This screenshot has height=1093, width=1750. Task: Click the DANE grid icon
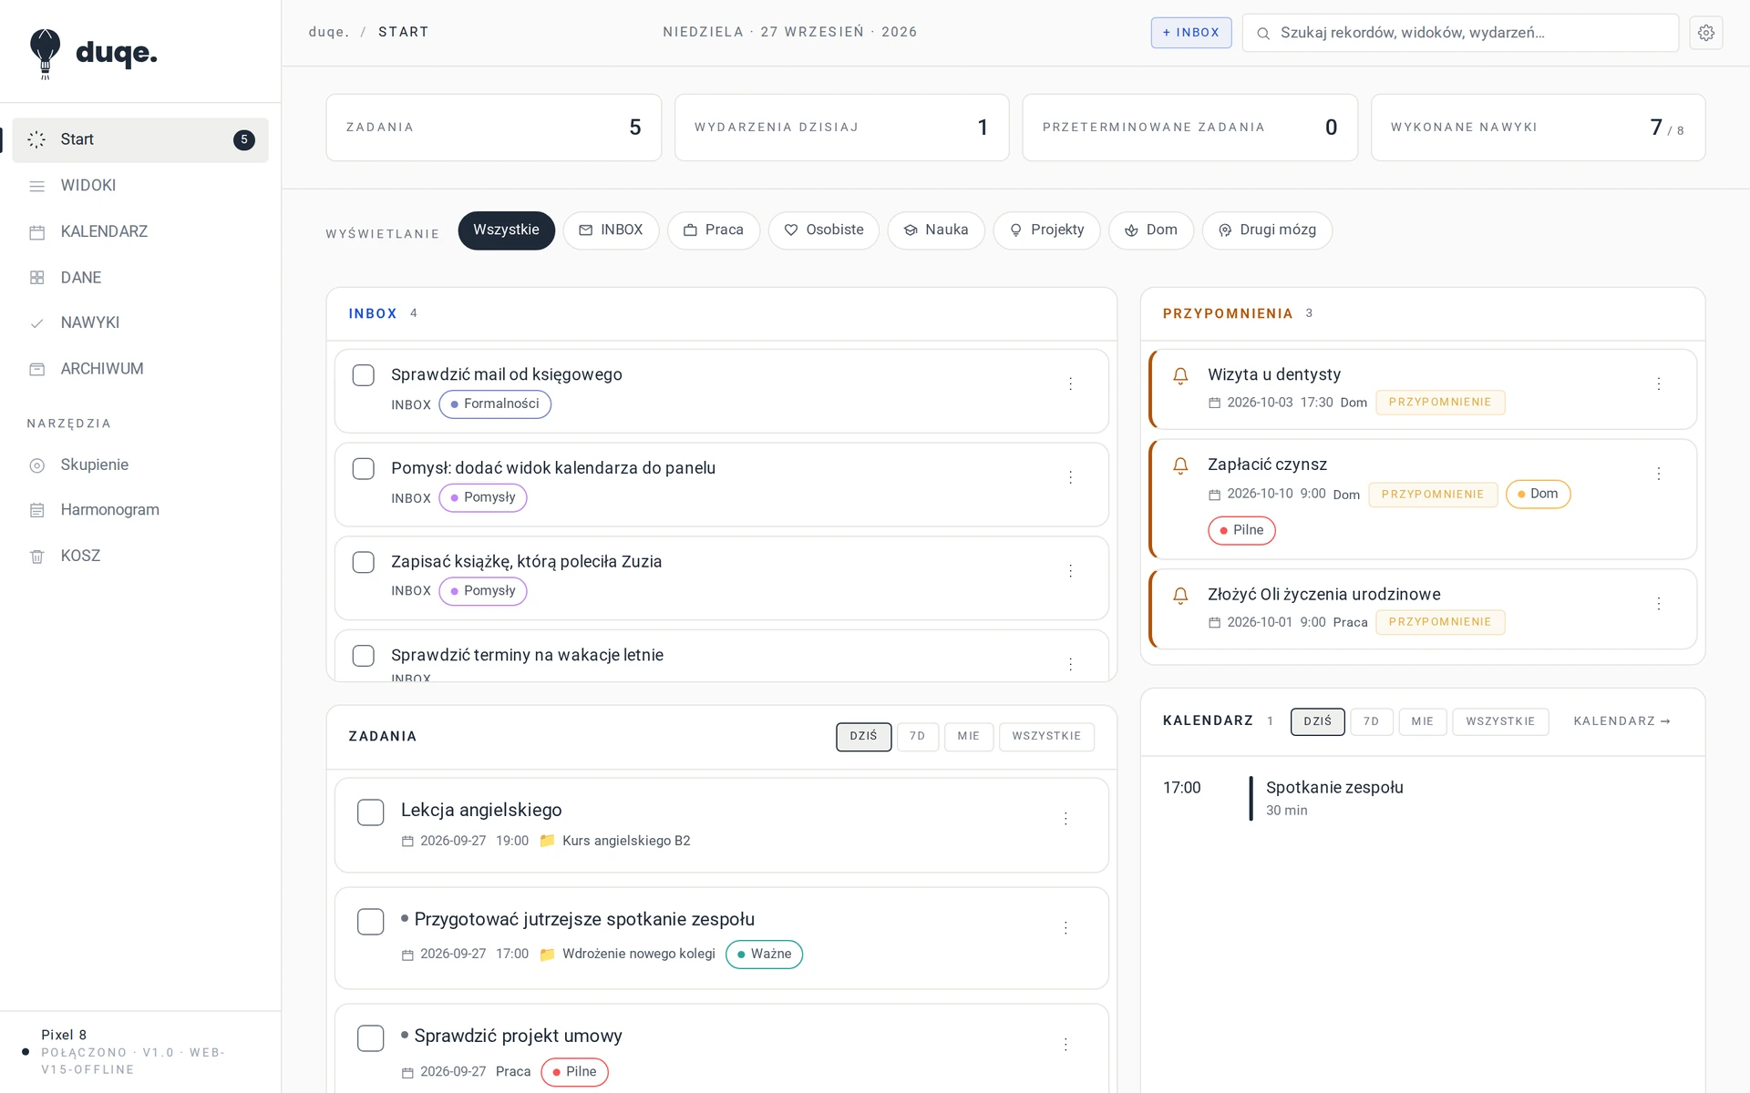coord(37,278)
